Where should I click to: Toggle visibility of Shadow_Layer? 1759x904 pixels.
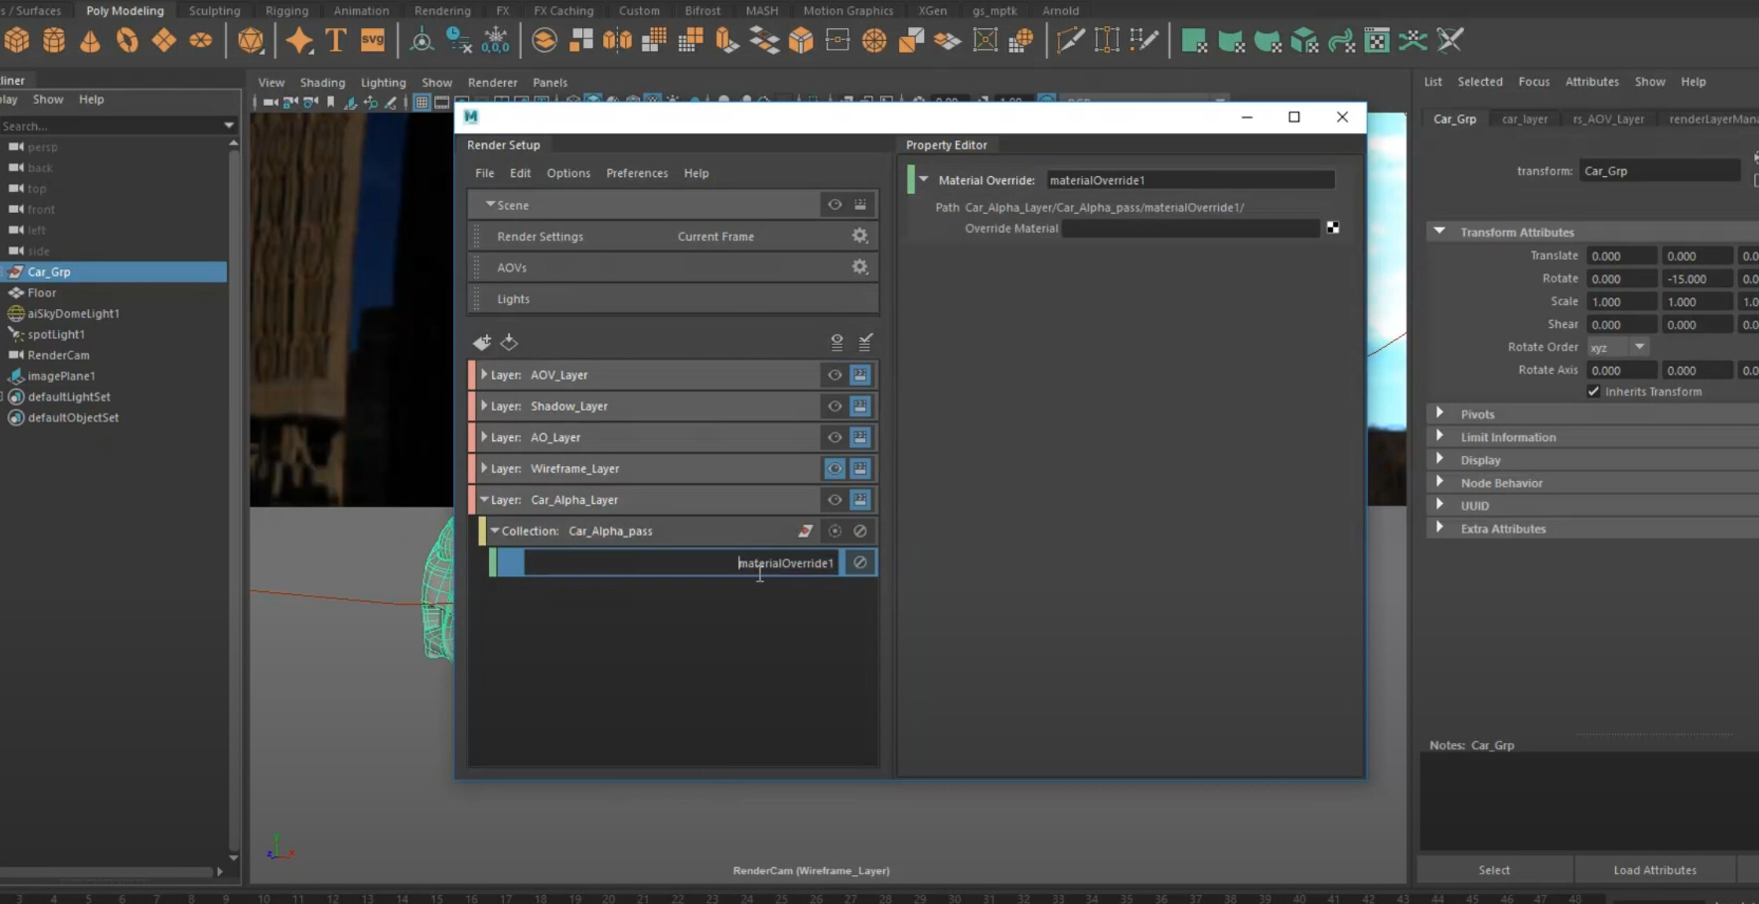point(834,406)
